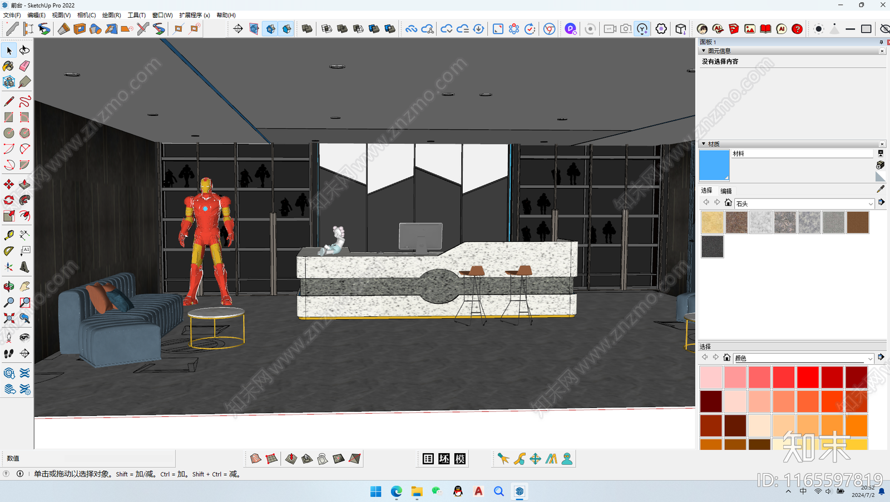This screenshot has height=502, width=890.
Task: Switch to the 选择 materials tab
Action: (706, 191)
